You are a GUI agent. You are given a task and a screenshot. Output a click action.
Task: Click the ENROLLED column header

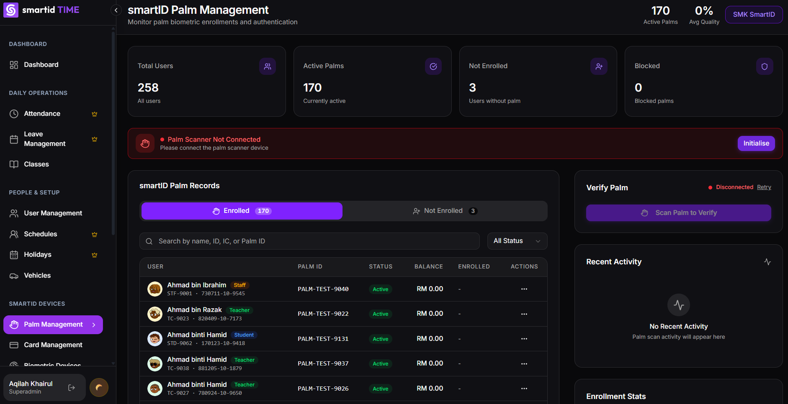(474, 267)
